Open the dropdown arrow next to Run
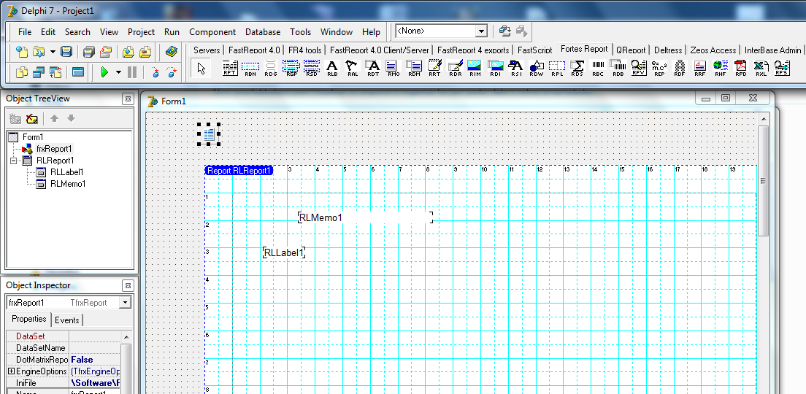The image size is (806, 394). [118, 72]
